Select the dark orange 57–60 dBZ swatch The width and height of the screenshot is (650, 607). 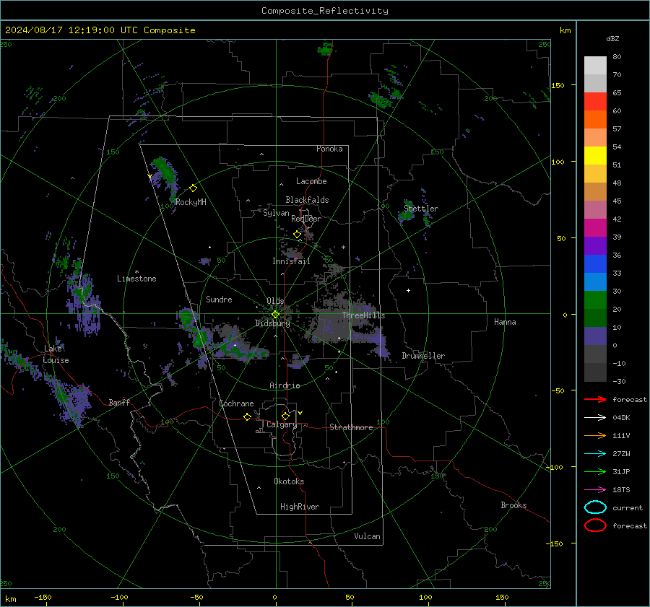coord(595,119)
